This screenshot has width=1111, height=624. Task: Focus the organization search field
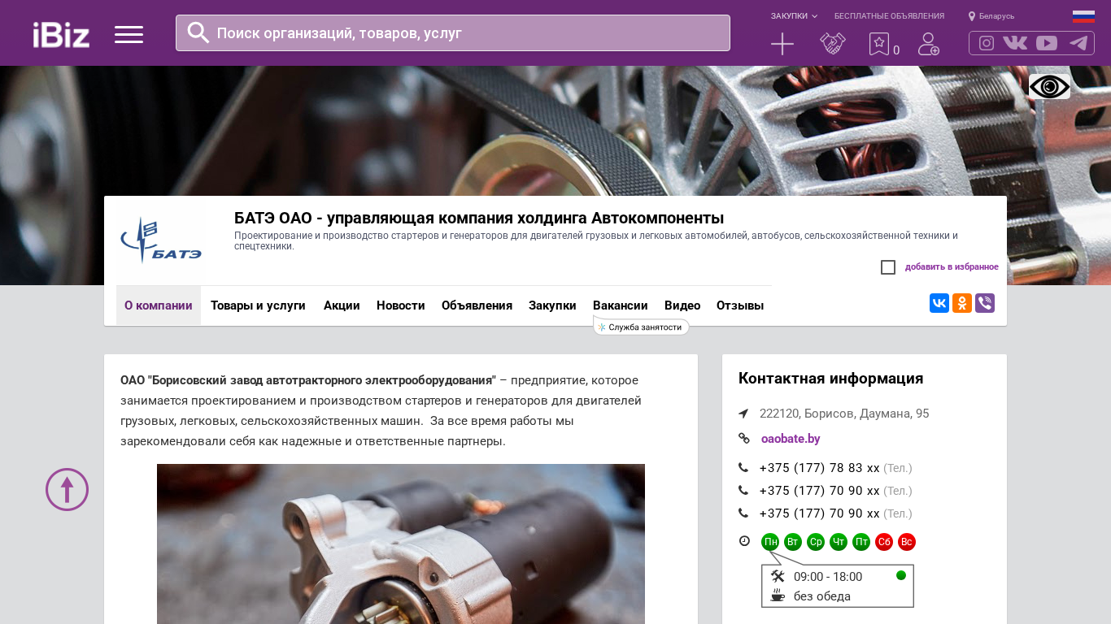pos(453,32)
